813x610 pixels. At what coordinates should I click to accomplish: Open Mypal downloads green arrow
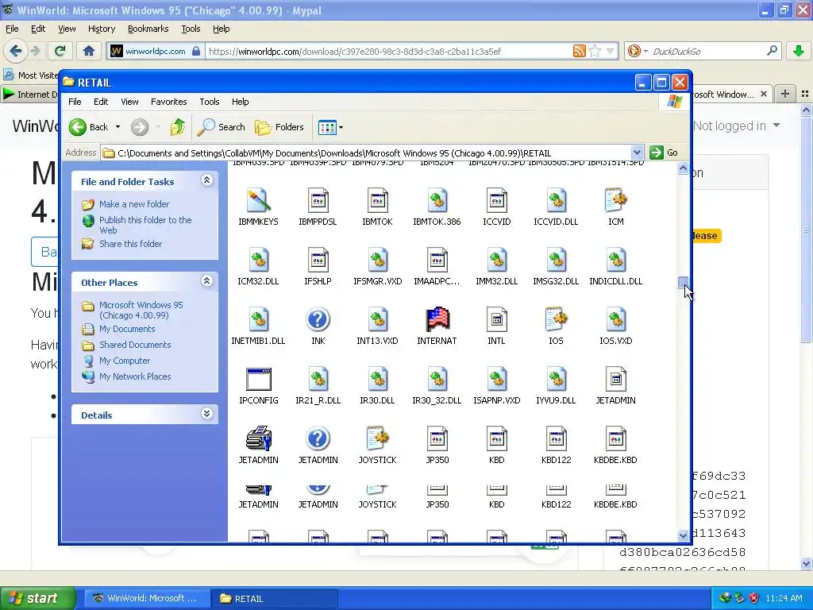798,51
